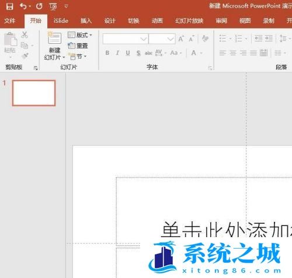Select the 开始 (Home) ribbon tab
The height and width of the screenshot is (278, 292).
click(x=36, y=20)
